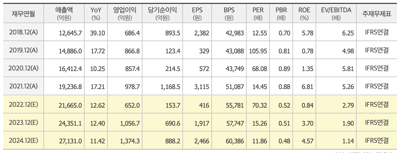Screen dimensions: 404x153
Task: Click the 2021.12(A) fiscal year cell
Action: click(23, 86)
